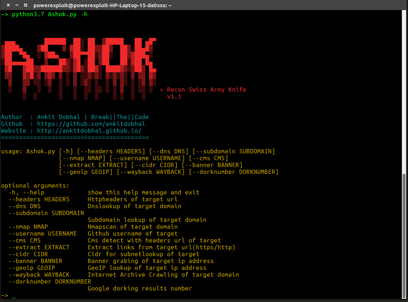Click the usage: Ashok.py line
Viewport: 408px width, 302px height.
138,151
